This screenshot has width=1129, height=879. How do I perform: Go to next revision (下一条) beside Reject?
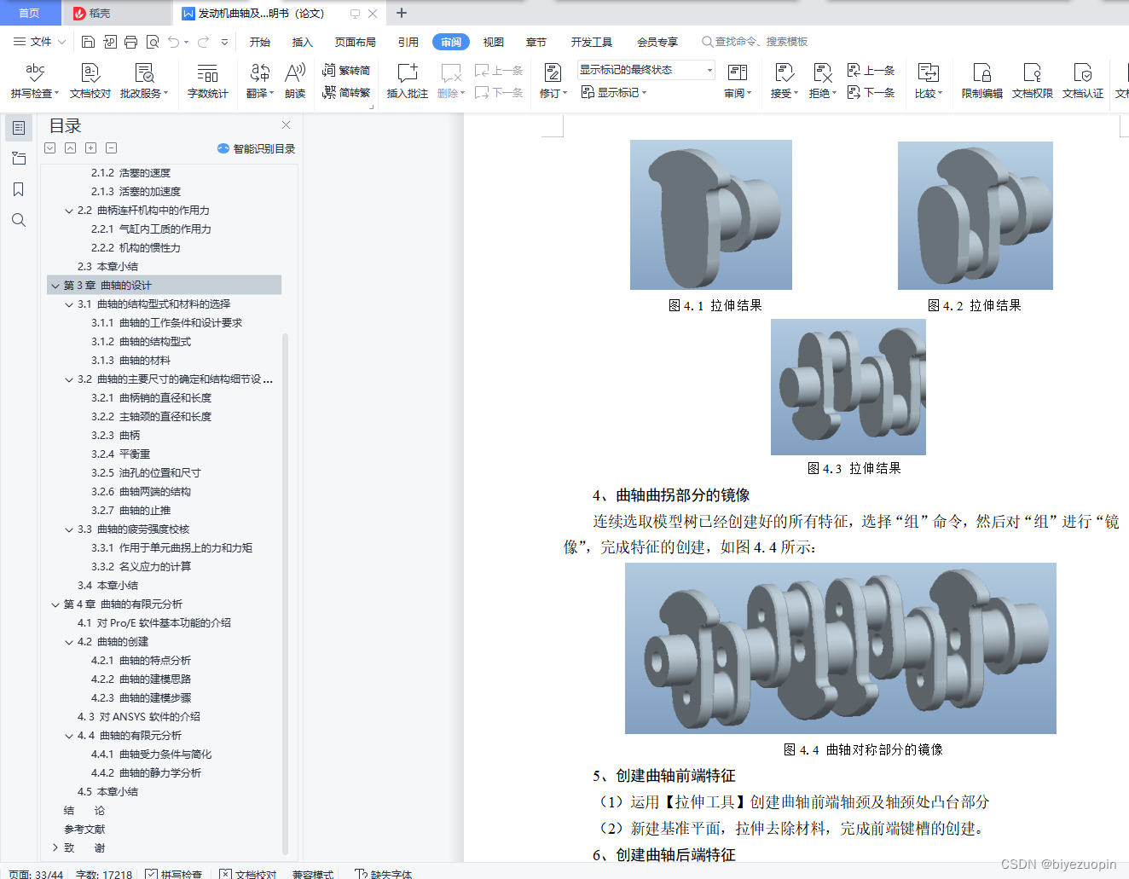tap(871, 92)
